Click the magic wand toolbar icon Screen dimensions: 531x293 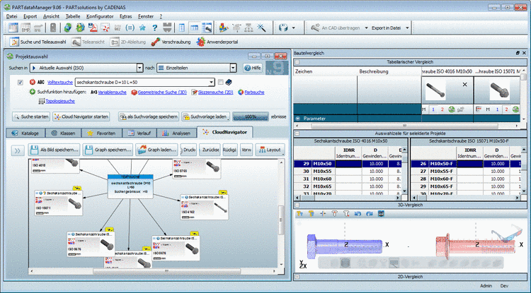point(262,28)
